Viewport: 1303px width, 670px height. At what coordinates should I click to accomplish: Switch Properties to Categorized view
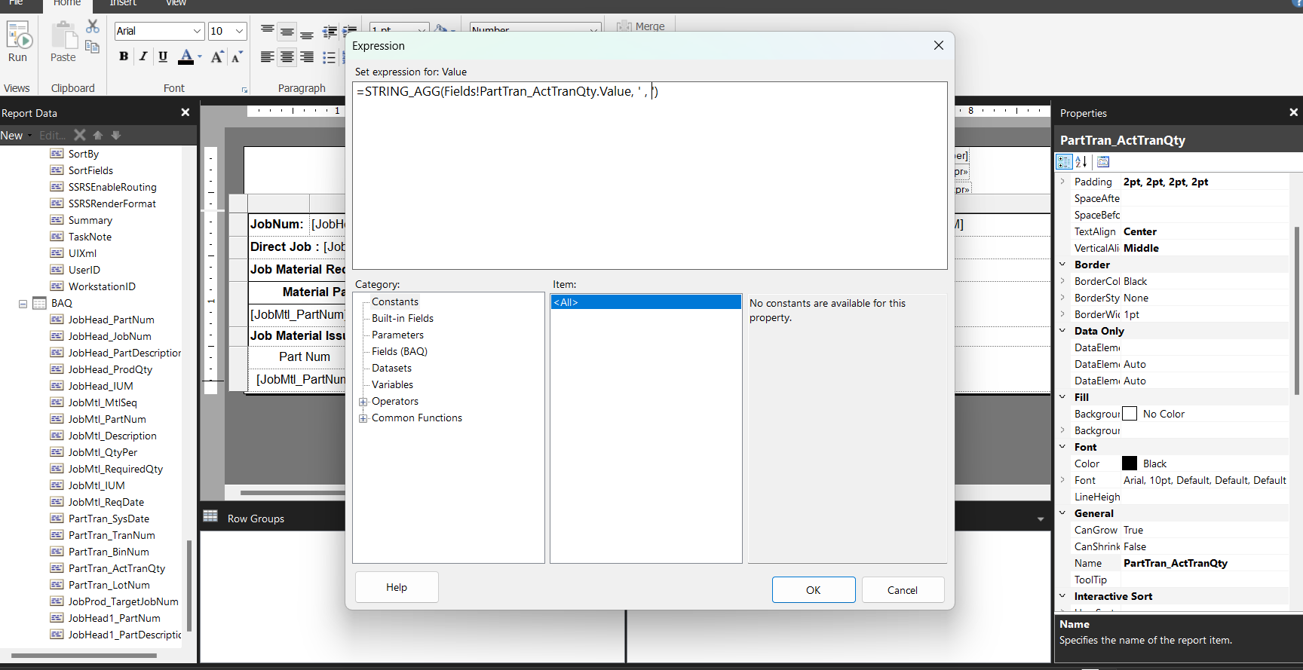(x=1064, y=161)
